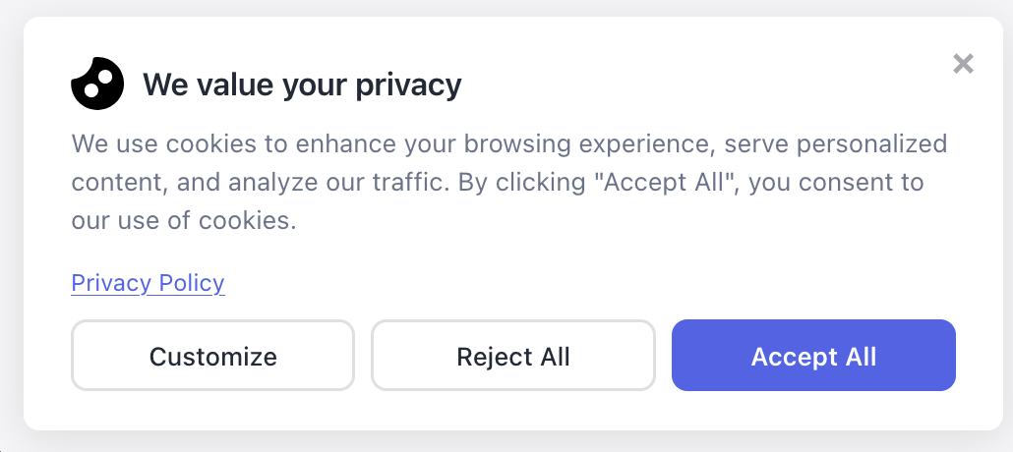The image size is (1013, 452).
Task: Open cookie preferences via Customize
Action: pyautogui.click(x=212, y=355)
